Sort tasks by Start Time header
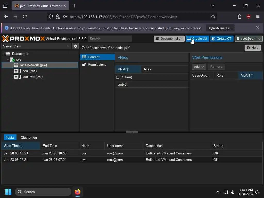The image size is (264, 198). tap(21, 146)
